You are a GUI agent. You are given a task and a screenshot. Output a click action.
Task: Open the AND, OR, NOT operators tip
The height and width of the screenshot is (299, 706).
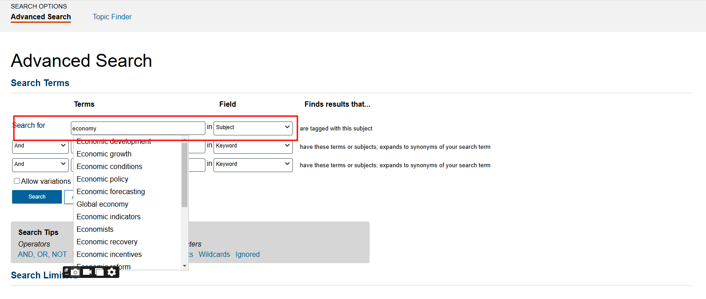click(43, 255)
